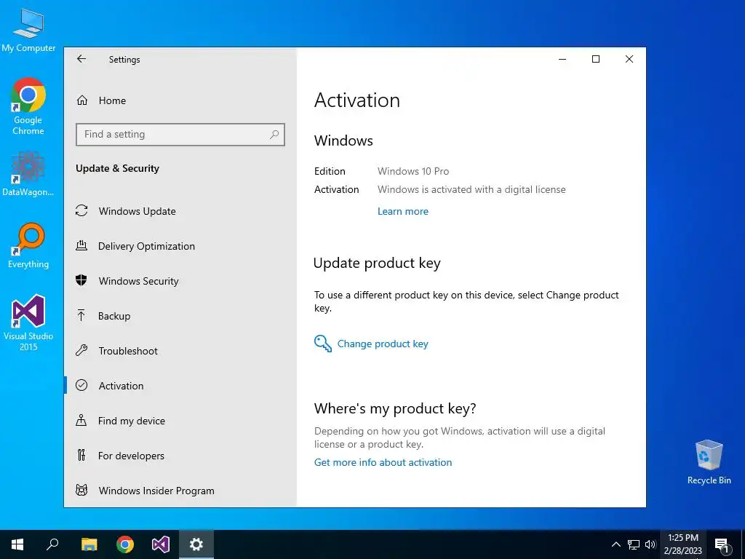Click the For developers tools icon

[81, 455]
